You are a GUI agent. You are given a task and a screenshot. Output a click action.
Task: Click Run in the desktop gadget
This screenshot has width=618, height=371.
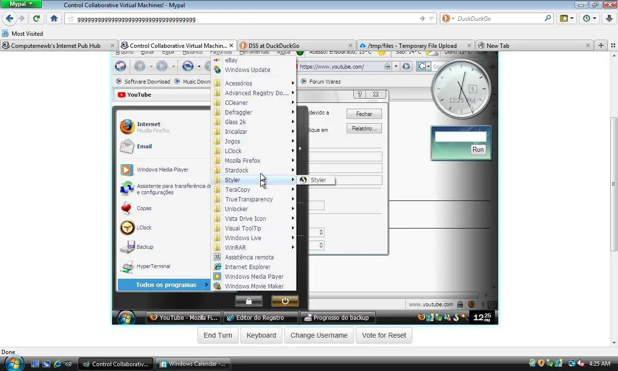(478, 150)
